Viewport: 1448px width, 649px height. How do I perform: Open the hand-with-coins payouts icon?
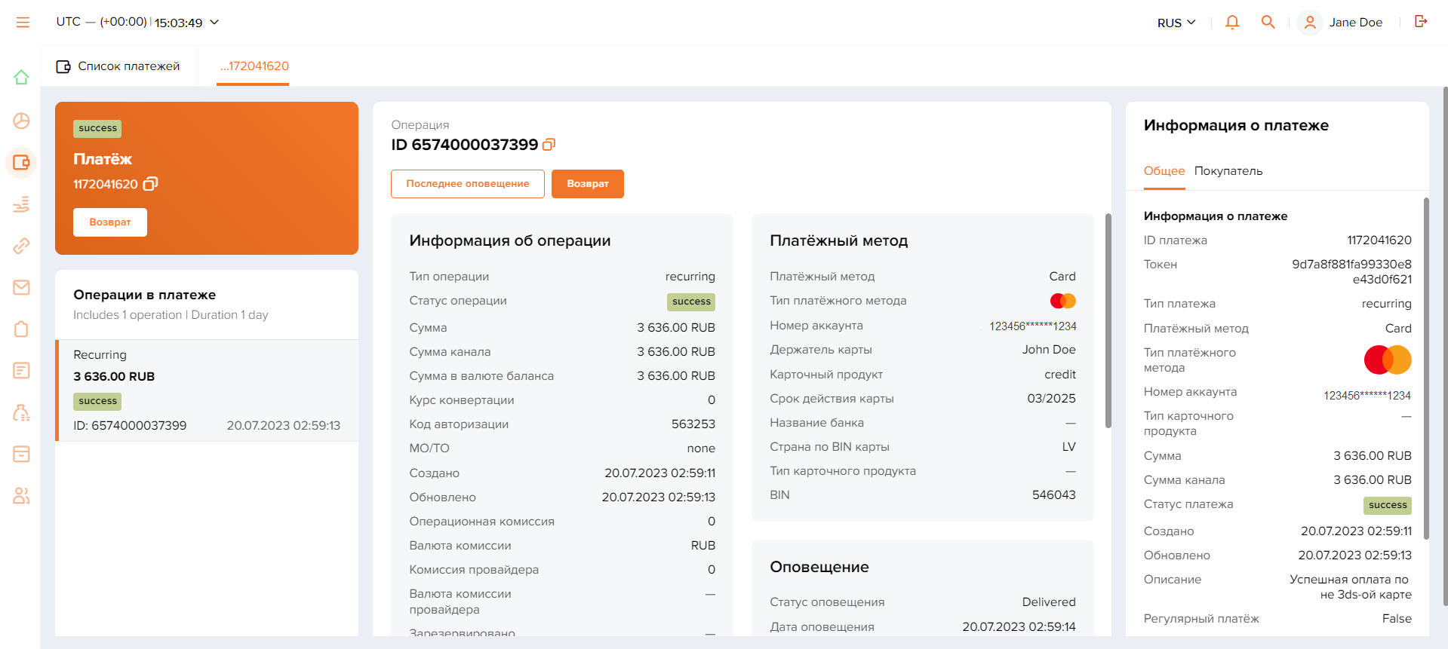pyautogui.click(x=21, y=204)
